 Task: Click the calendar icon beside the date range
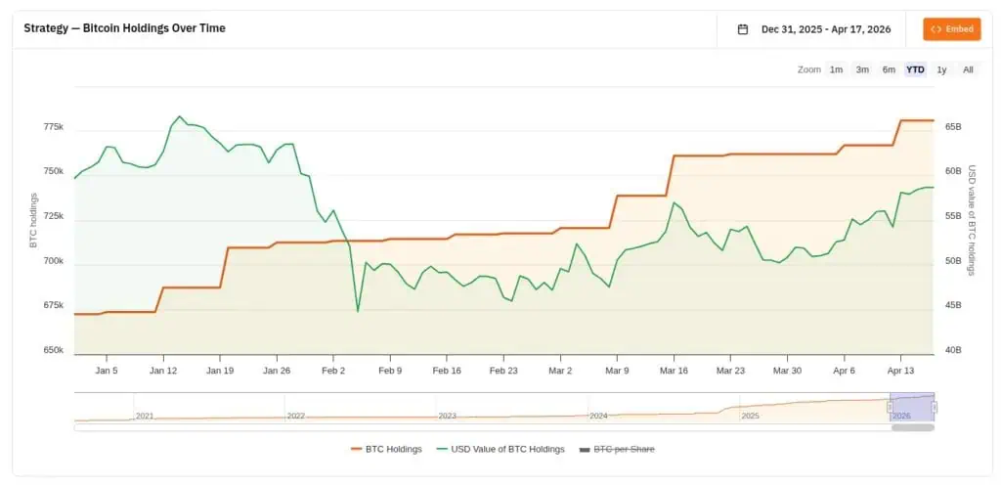click(x=743, y=29)
